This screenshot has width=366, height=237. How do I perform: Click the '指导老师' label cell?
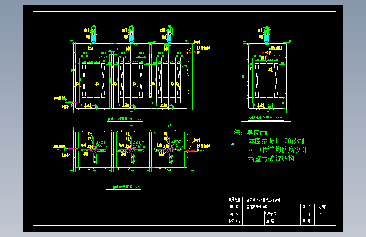click(235, 221)
